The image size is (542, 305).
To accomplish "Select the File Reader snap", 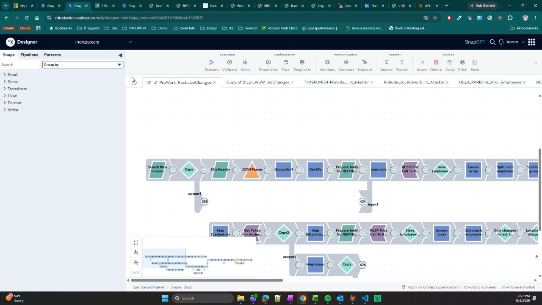I will pyautogui.click(x=220, y=169).
